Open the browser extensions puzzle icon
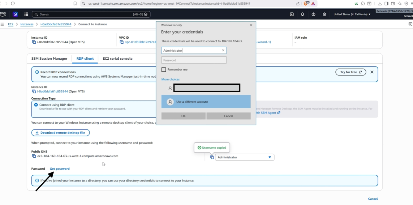The width and height of the screenshot is (413, 205). pyautogui.click(x=363, y=4)
